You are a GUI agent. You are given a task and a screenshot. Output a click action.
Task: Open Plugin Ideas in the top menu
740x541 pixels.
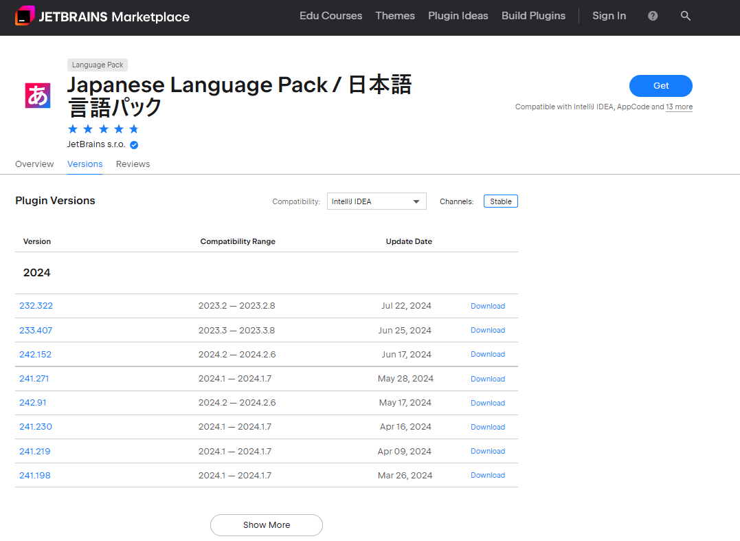point(458,16)
